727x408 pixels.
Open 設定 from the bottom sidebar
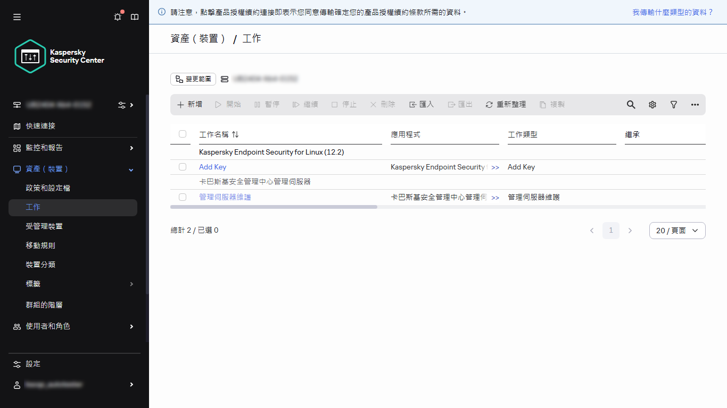pyautogui.click(x=32, y=363)
